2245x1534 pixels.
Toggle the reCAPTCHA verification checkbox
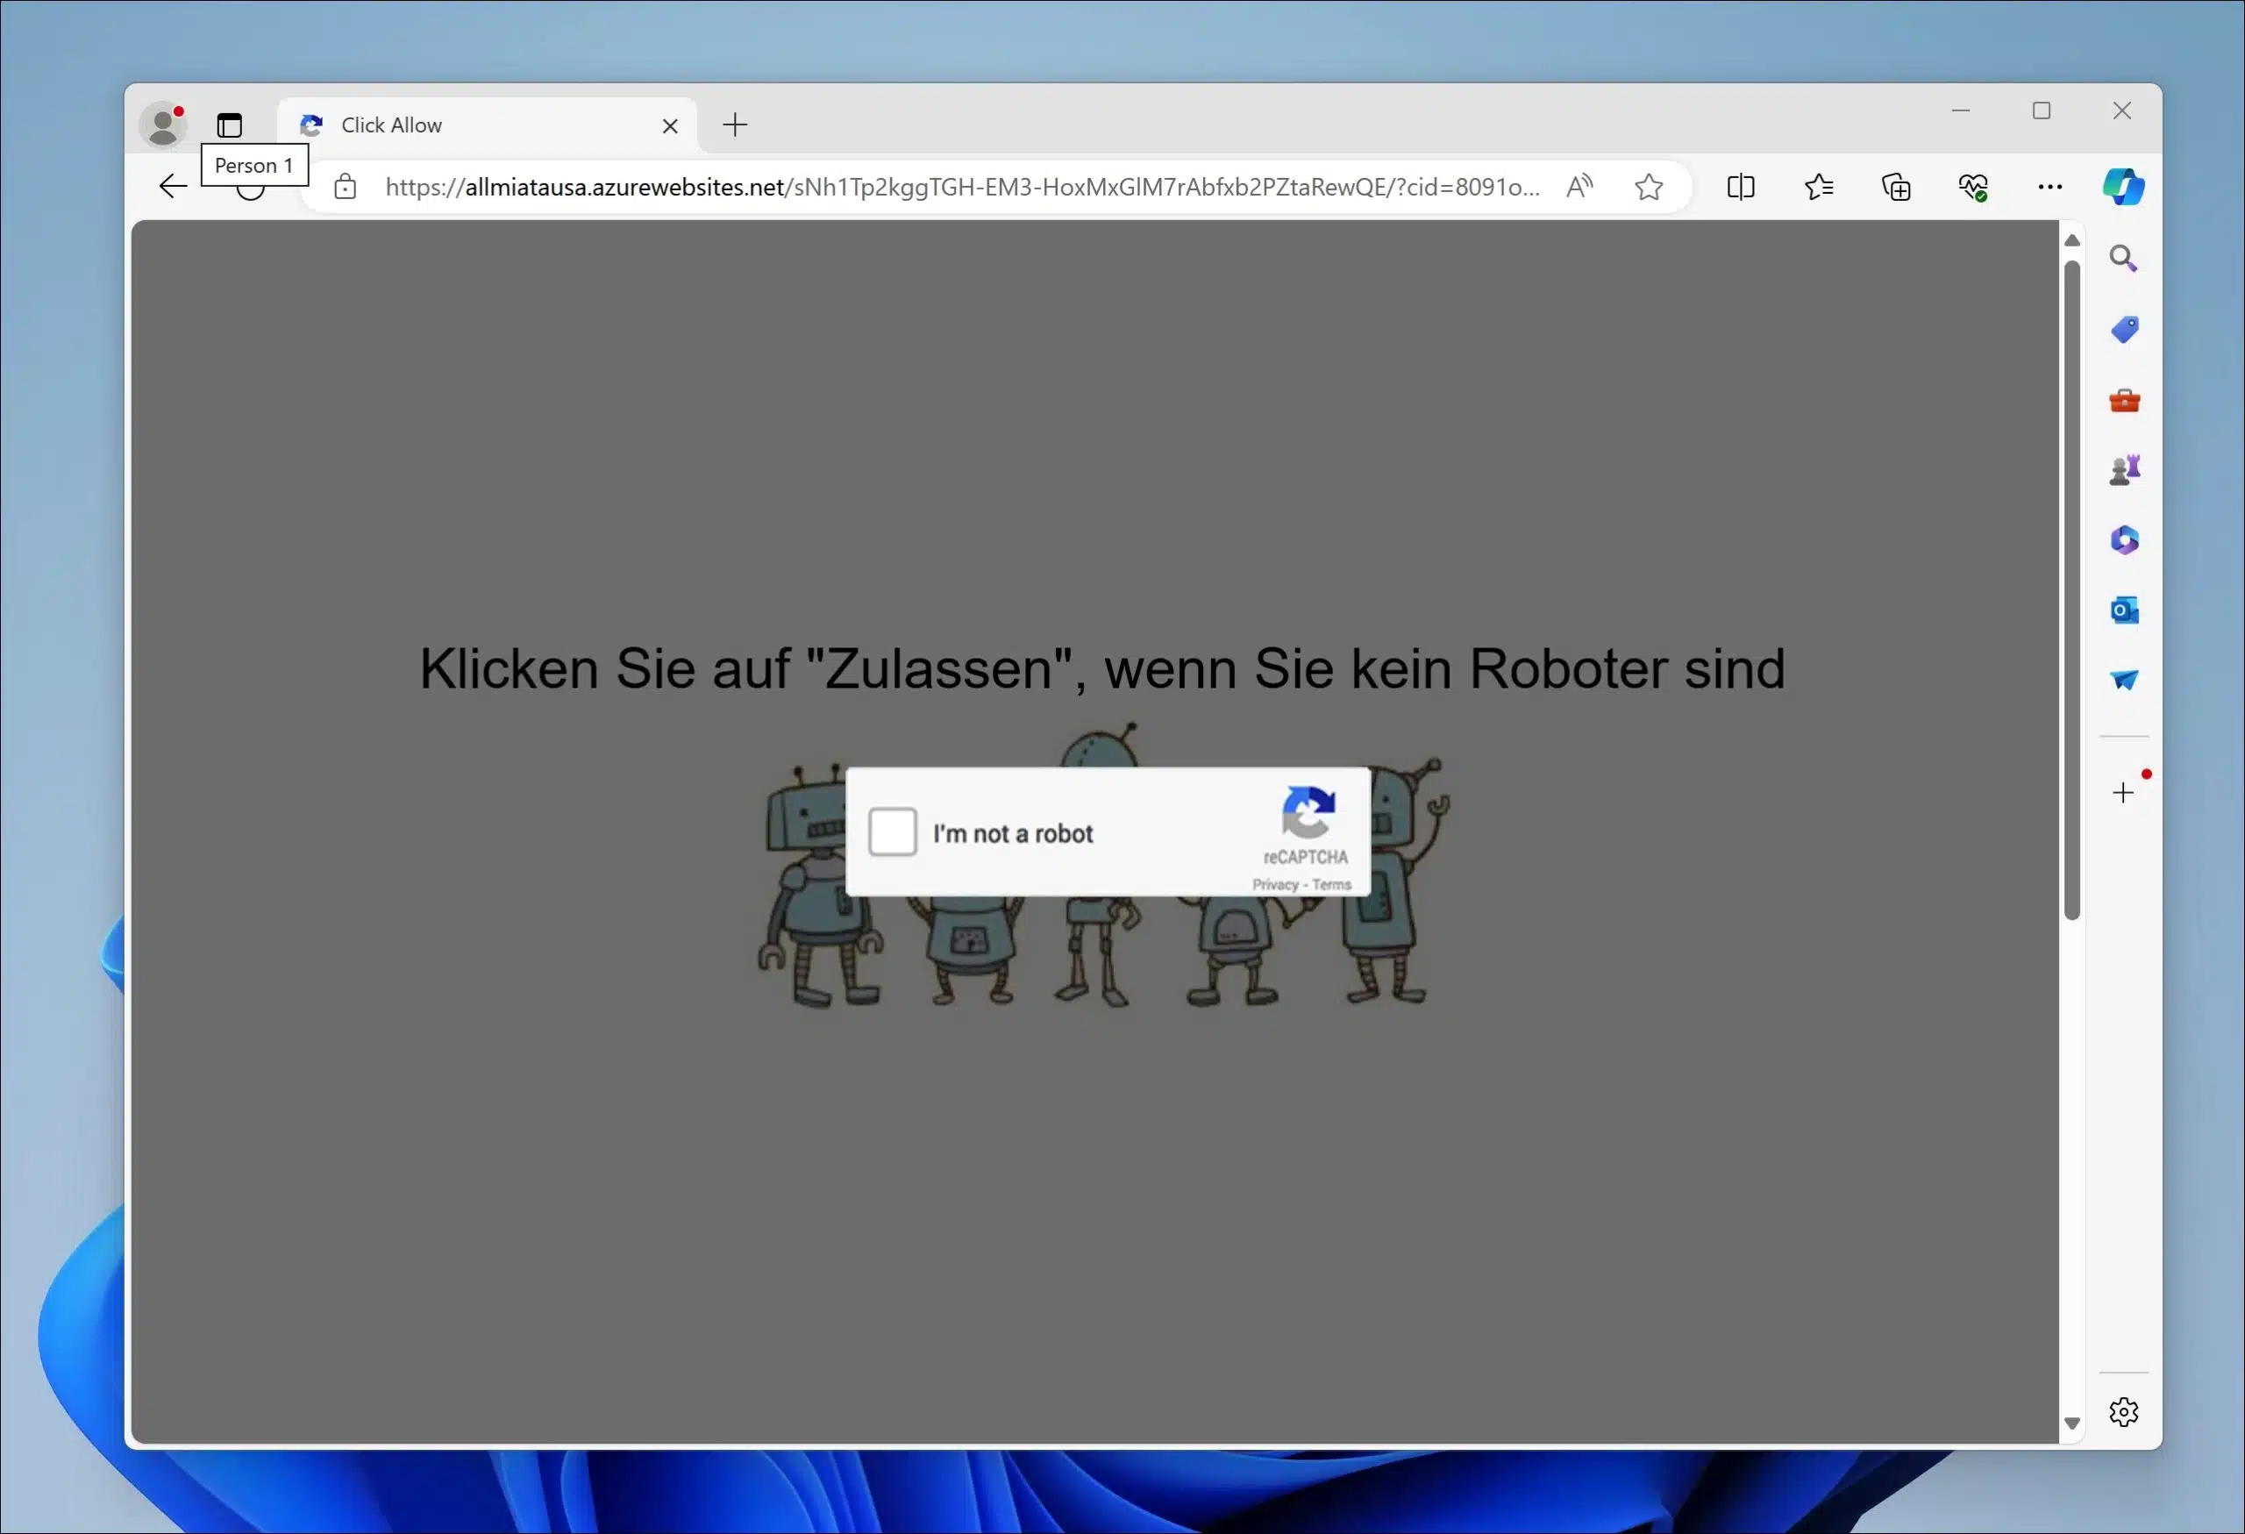892,832
